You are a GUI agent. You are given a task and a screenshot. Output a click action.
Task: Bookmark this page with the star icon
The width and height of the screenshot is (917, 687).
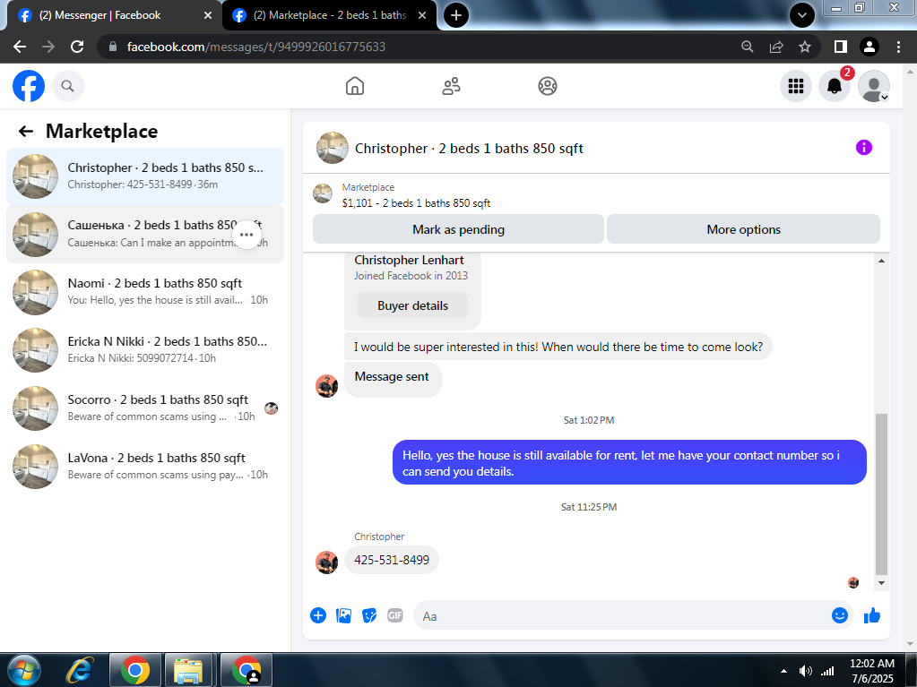[x=805, y=47]
